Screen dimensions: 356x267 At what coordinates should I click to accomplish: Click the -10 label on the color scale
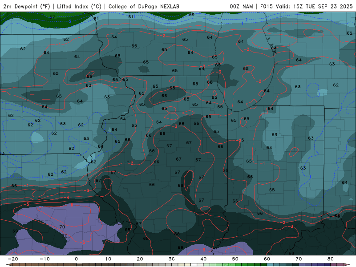click(44, 259)
